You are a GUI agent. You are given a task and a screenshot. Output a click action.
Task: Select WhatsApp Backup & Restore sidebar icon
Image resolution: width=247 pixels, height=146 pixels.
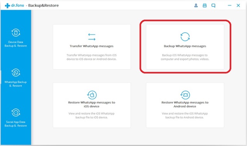coord(16,73)
